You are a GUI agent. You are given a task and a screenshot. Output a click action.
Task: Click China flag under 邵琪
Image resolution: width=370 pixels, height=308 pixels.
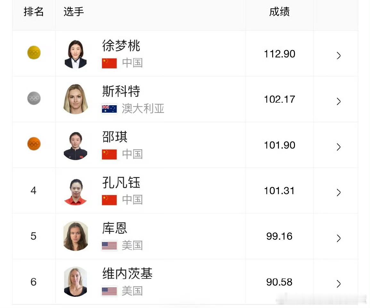(109, 154)
